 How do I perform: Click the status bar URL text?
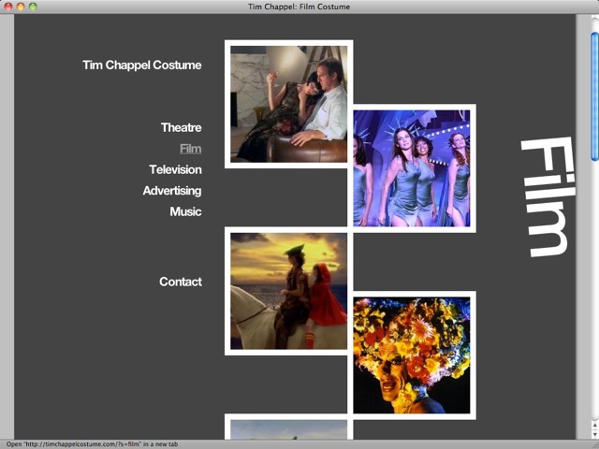pyautogui.click(x=92, y=444)
